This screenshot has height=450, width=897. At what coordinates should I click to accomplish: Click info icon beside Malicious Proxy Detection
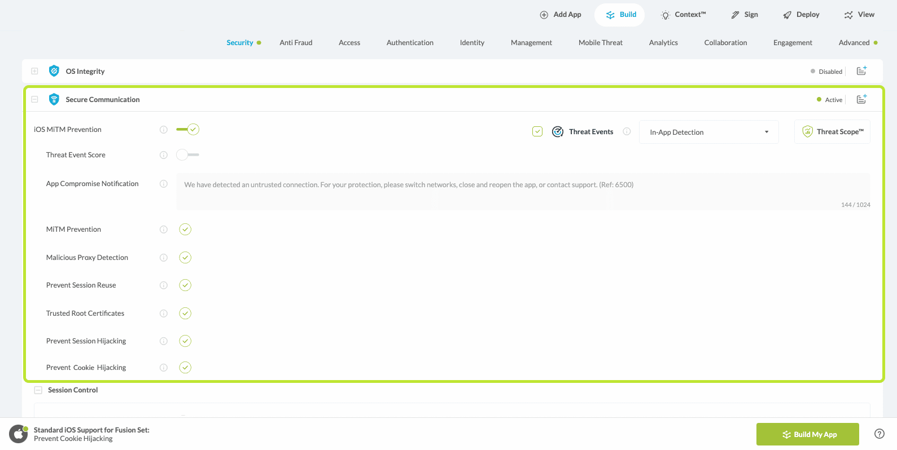164,258
